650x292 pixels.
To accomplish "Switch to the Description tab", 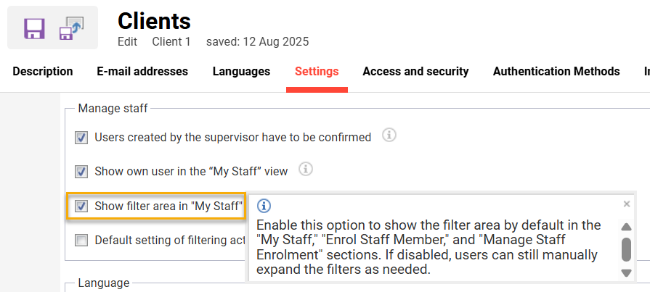I will [43, 72].
